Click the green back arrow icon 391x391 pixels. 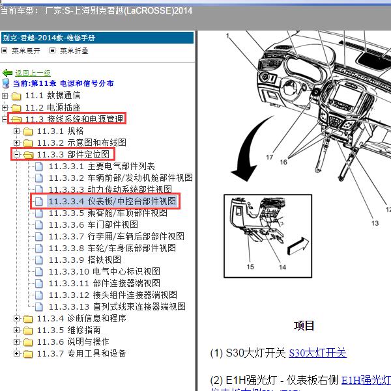(x=8, y=73)
